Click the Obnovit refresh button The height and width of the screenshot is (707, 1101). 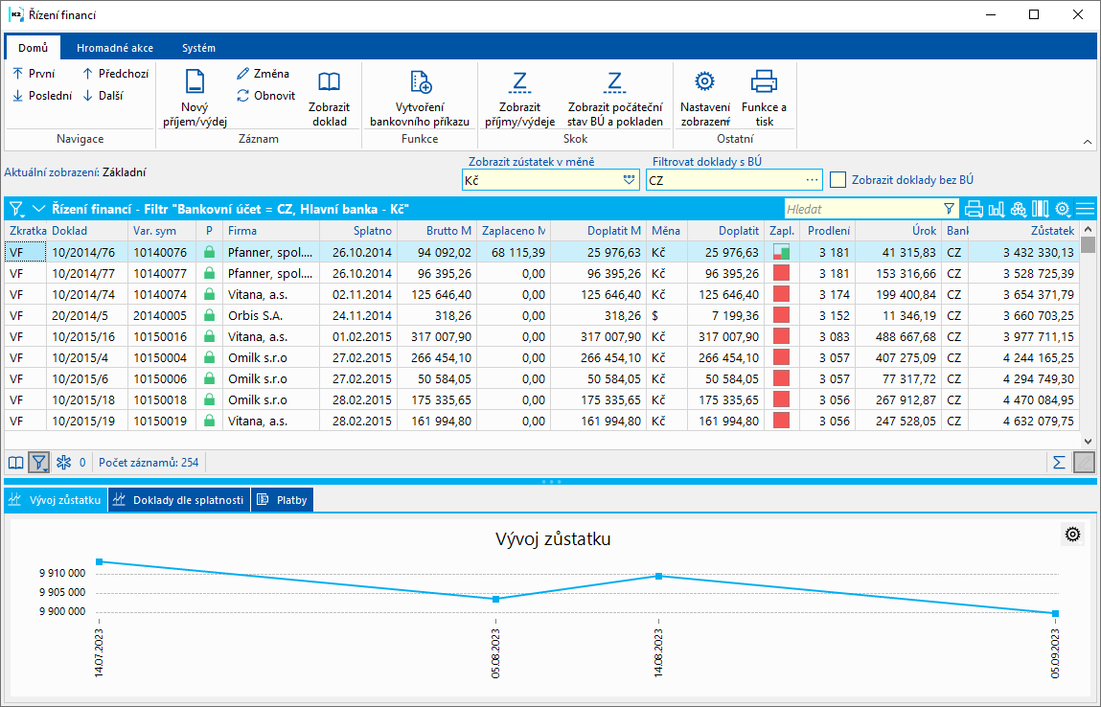click(266, 96)
